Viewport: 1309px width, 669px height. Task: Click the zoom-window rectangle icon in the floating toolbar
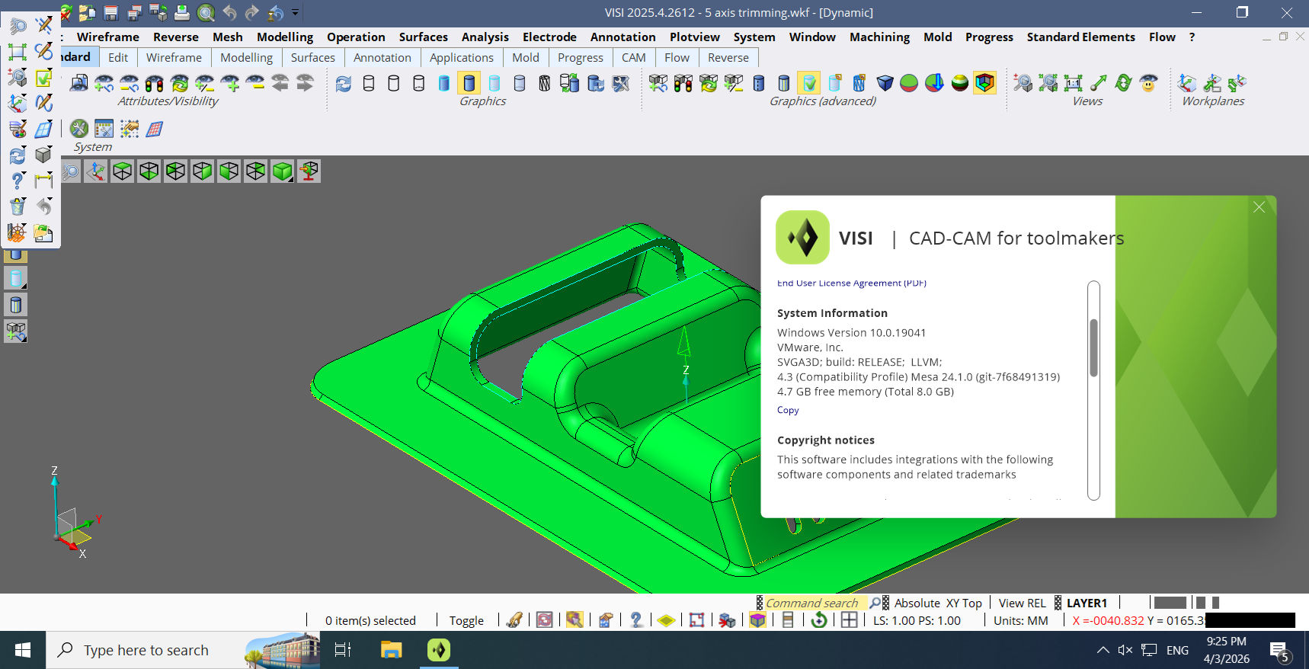(x=18, y=52)
